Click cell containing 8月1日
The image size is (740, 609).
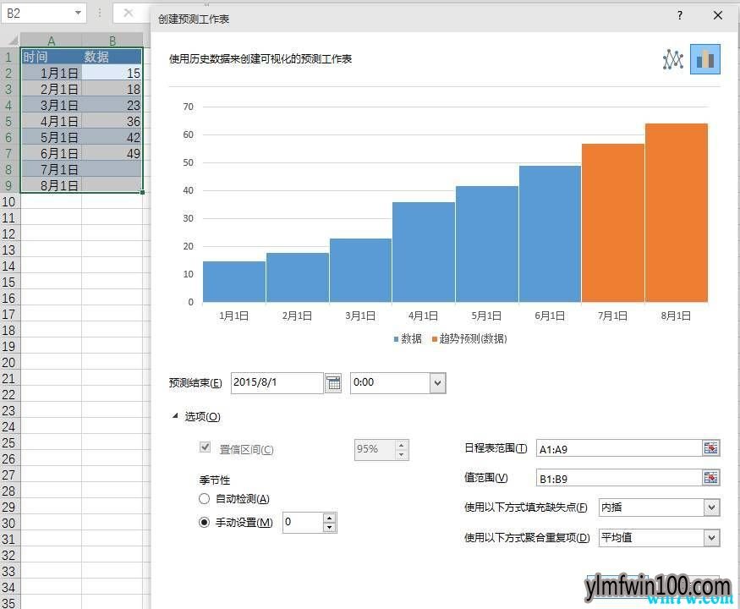pyautogui.click(x=51, y=185)
